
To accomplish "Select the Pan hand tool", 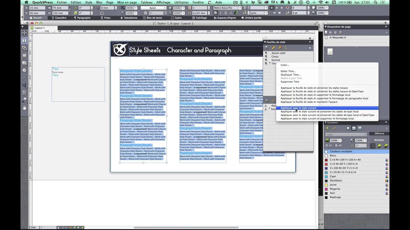I will 24,107.
